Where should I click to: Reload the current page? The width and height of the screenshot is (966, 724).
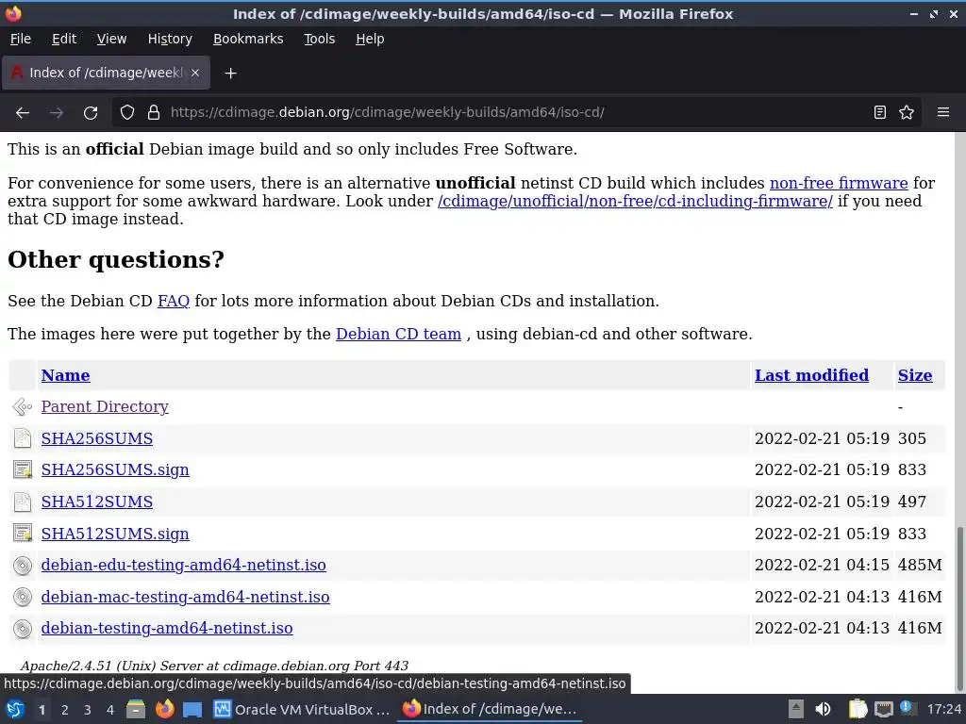click(x=91, y=113)
